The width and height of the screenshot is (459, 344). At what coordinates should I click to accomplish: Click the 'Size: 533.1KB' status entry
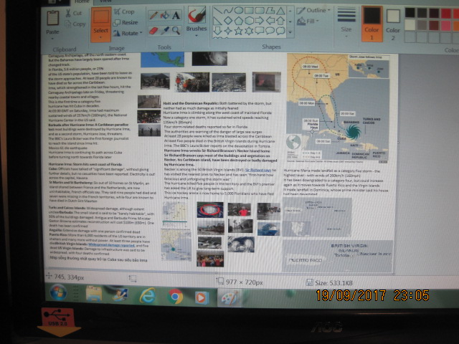tap(329, 283)
